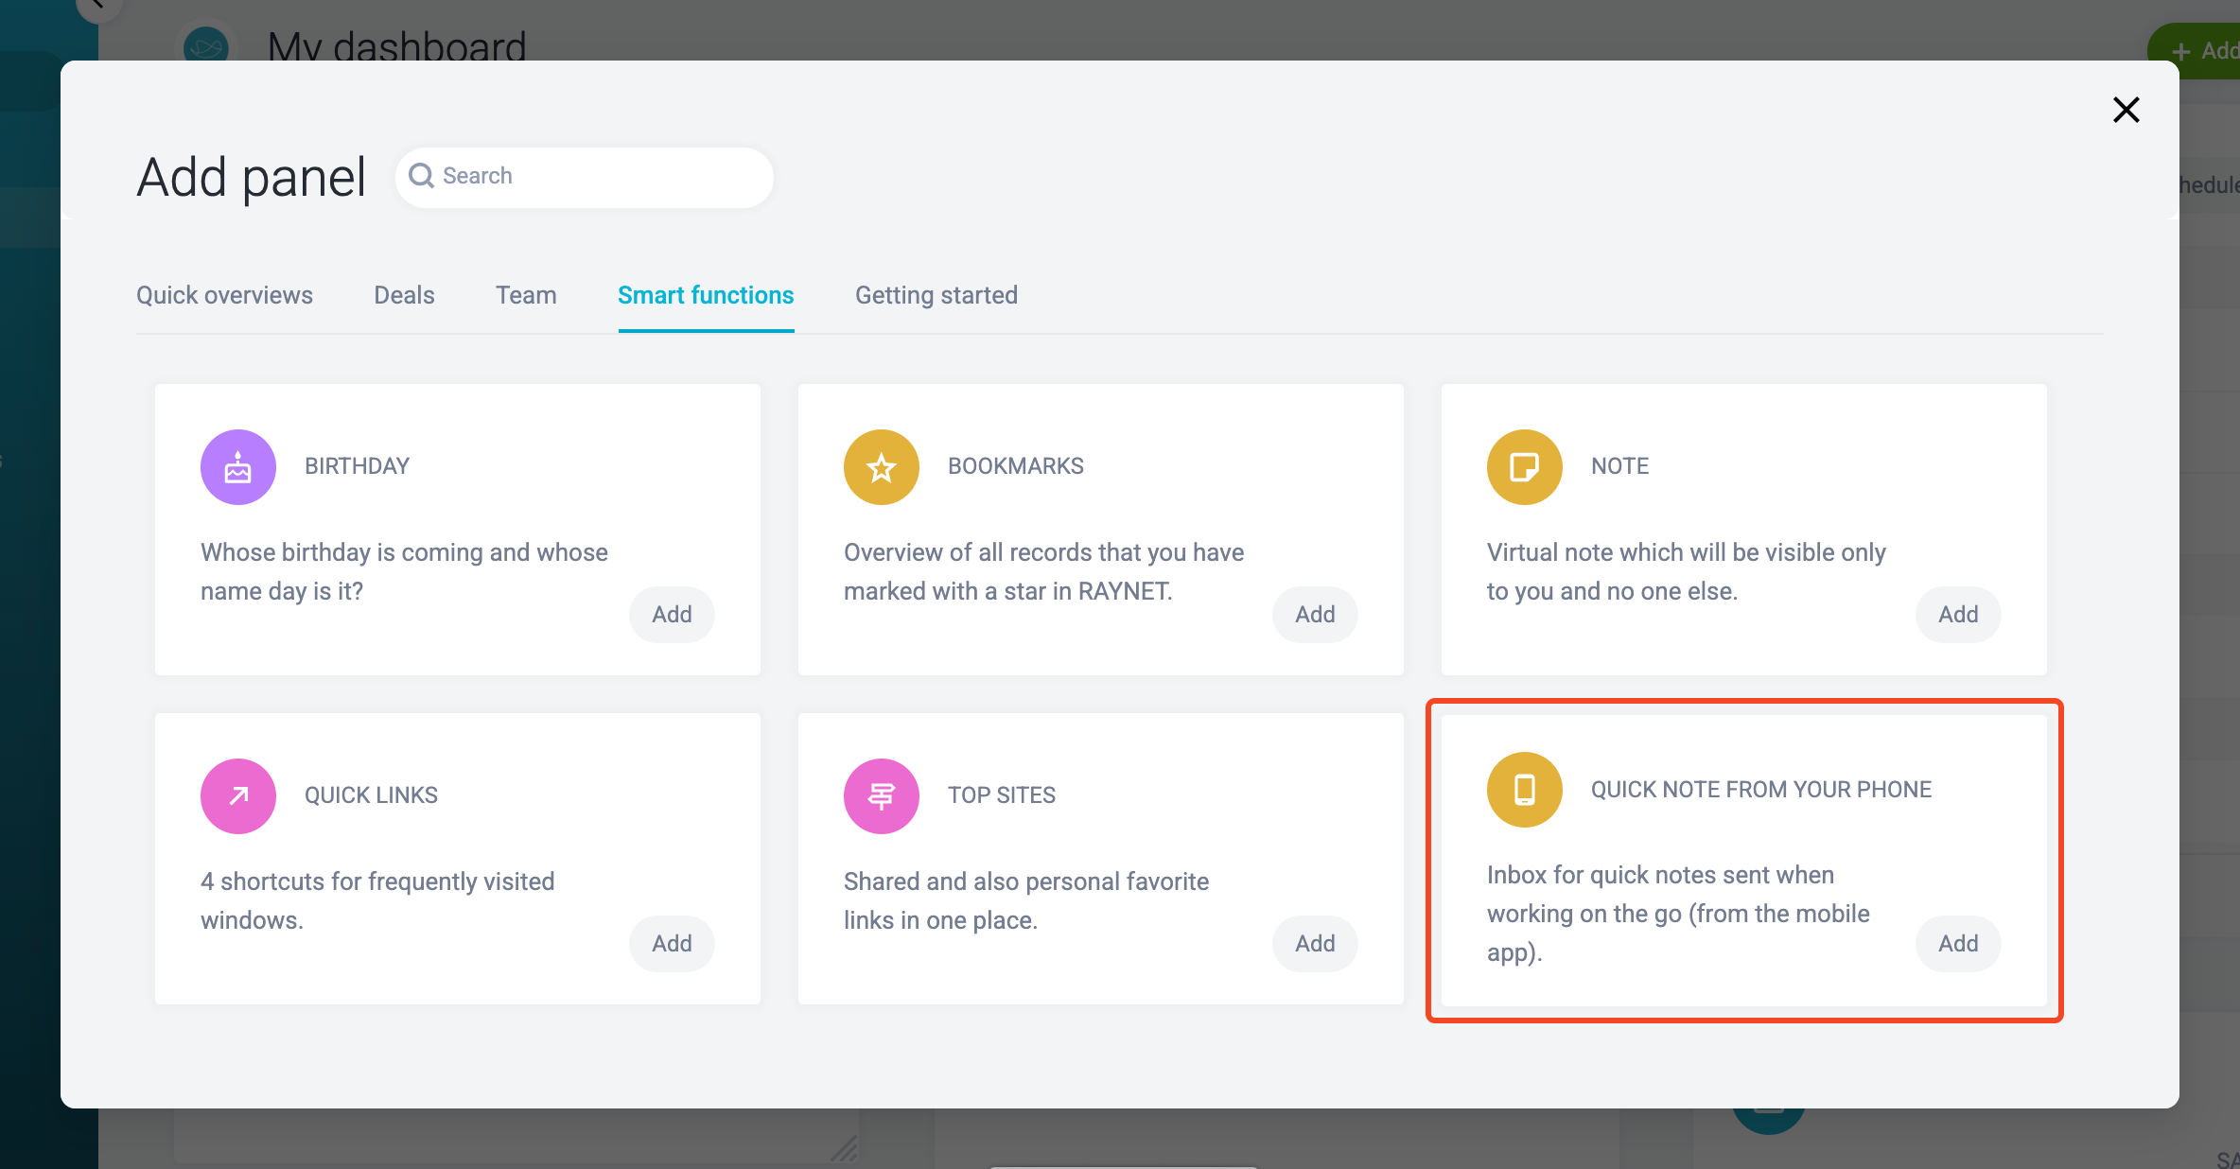Open the Team tab

coord(526,295)
